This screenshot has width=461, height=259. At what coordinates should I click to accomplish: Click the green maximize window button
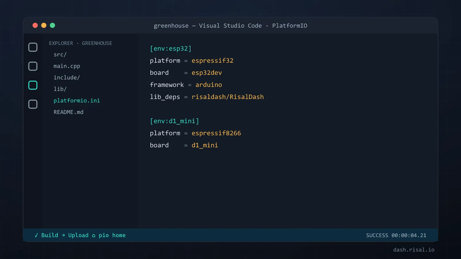(52, 25)
